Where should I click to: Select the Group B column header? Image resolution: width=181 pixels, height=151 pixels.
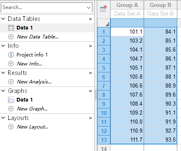(x=160, y=5)
